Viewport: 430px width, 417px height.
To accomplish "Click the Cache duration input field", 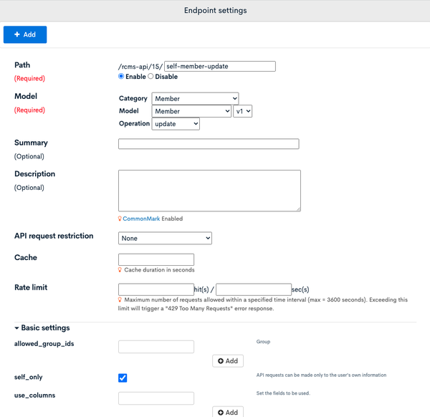I will point(156,259).
